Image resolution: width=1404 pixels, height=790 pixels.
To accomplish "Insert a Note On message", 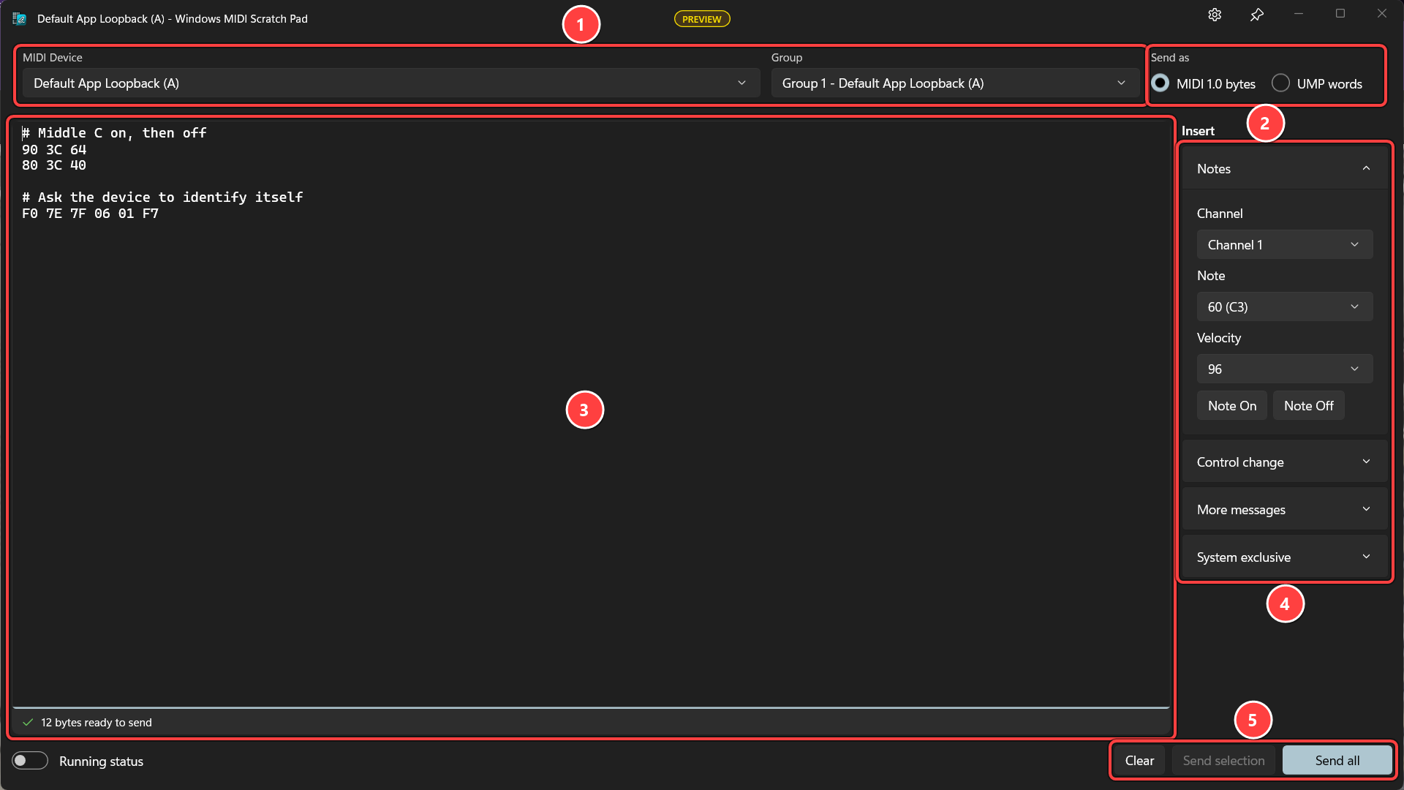I will [x=1232, y=406].
